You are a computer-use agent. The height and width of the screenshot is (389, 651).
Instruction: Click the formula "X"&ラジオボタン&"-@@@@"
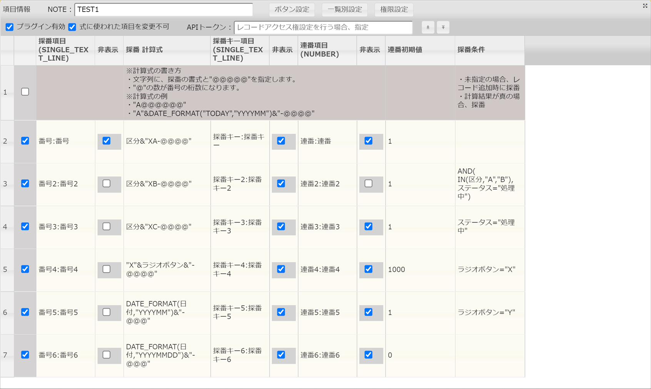point(167,270)
